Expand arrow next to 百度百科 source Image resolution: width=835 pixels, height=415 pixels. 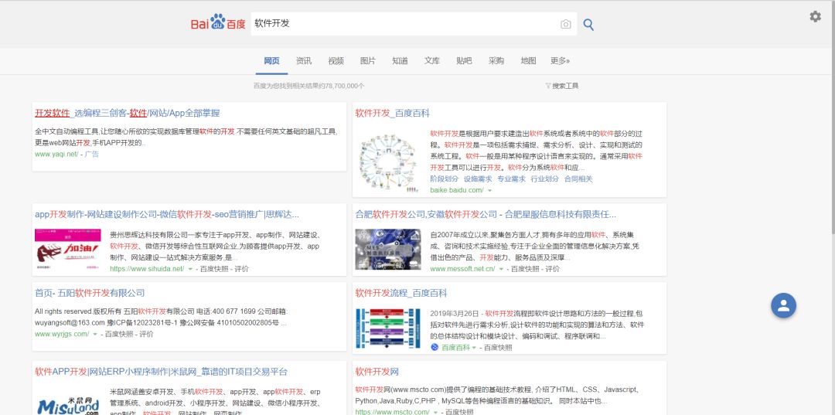point(475,348)
